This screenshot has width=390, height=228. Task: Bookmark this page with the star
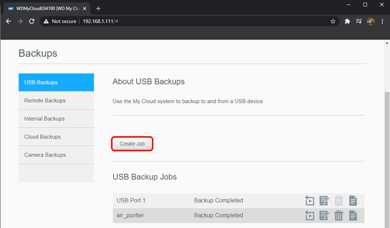(333, 21)
